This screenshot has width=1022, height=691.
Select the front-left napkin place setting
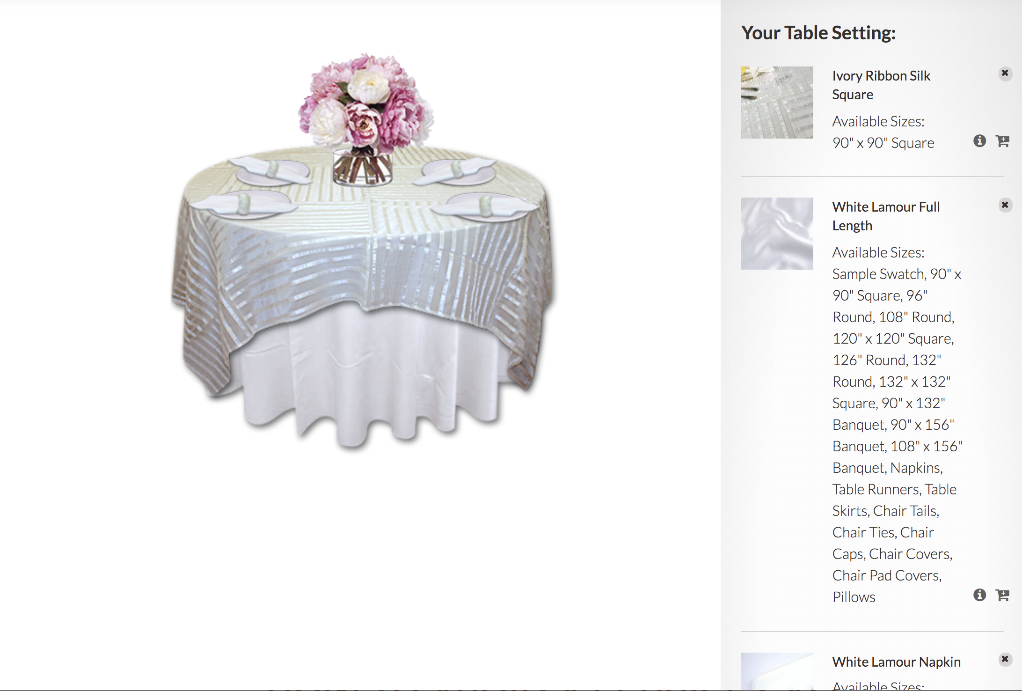coord(243,205)
